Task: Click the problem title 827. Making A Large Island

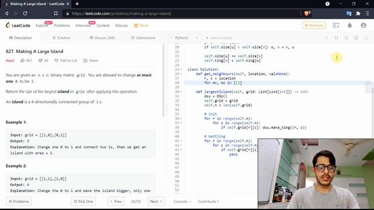Action: point(34,51)
